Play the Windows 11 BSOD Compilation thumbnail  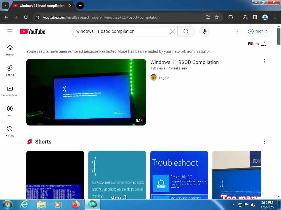pos(86,92)
